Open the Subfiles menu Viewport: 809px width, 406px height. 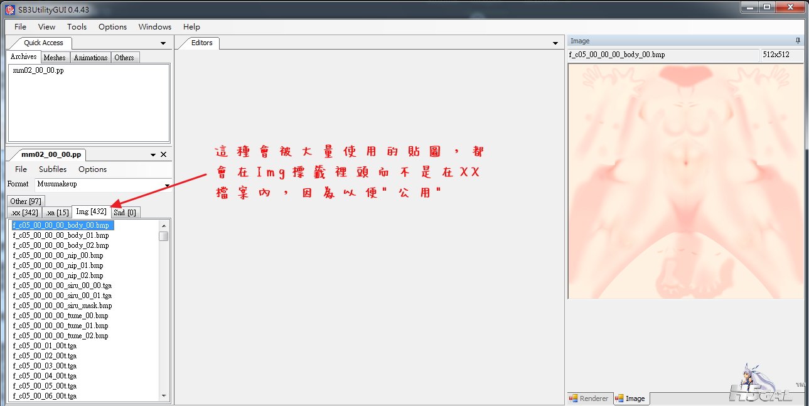[53, 169]
